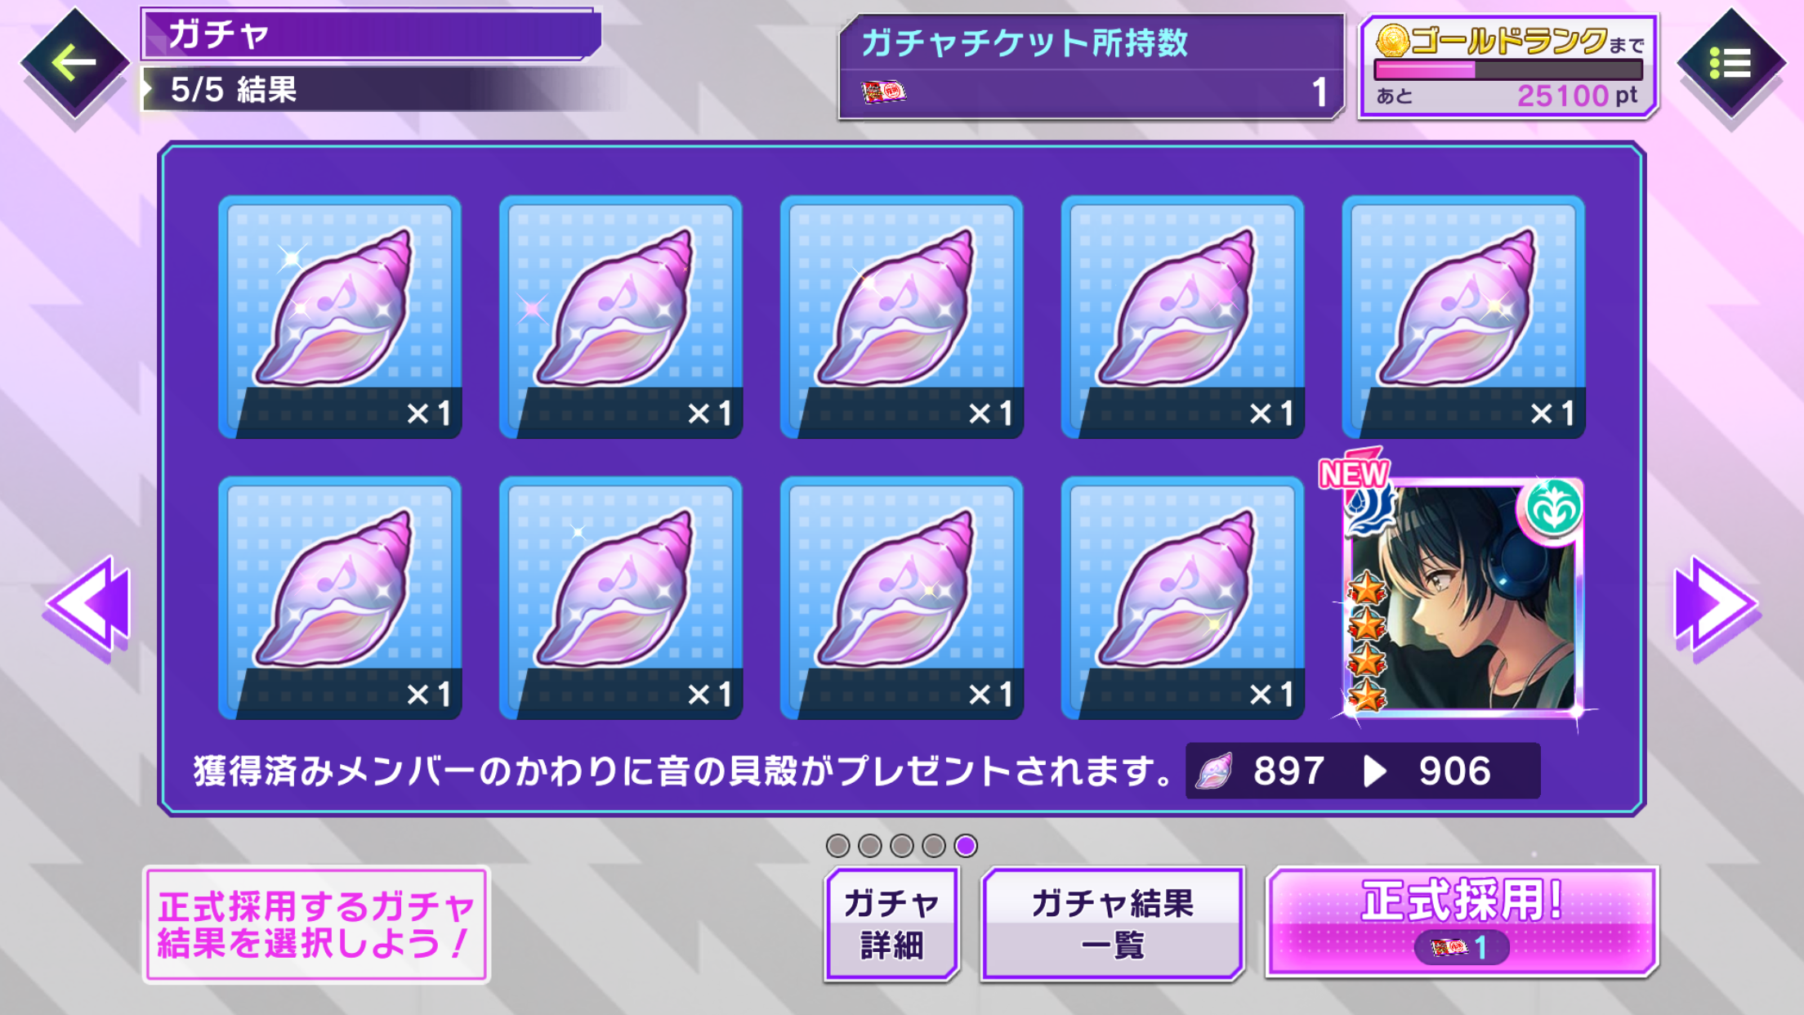Open ガチャ詳細 details

(x=892, y=924)
